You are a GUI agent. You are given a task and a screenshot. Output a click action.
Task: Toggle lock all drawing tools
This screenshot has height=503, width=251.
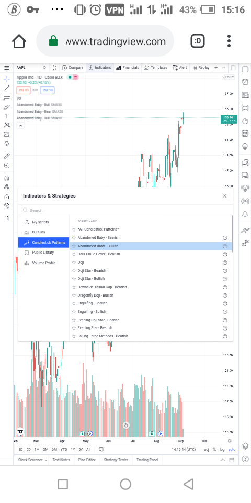pyautogui.click(x=6, y=196)
